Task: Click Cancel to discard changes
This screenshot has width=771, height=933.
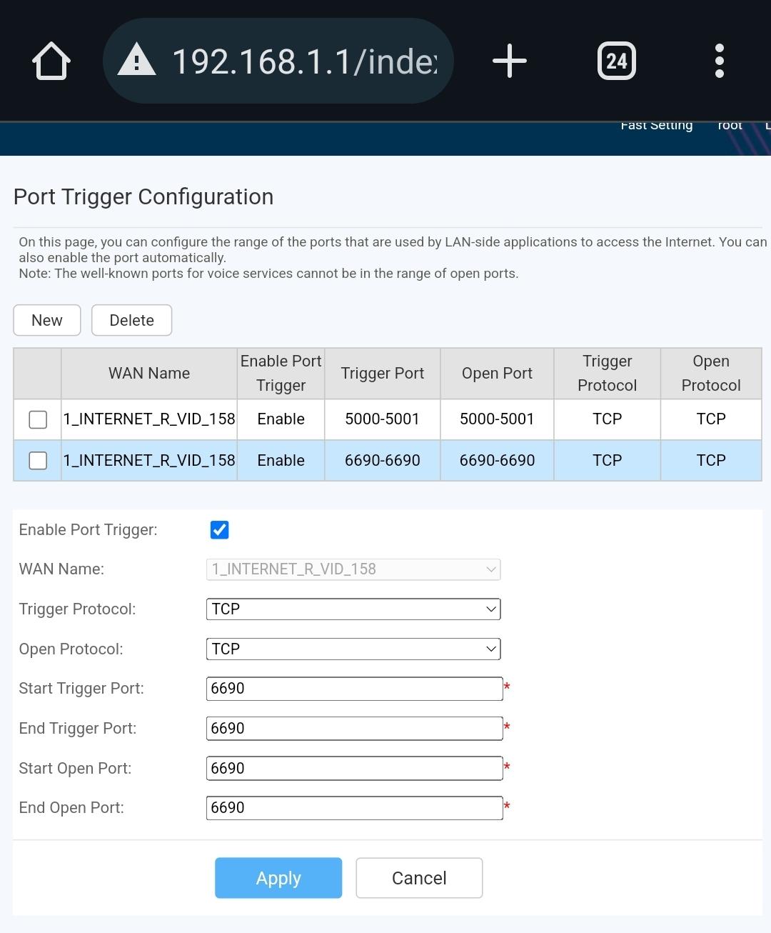Action: click(419, 878)
